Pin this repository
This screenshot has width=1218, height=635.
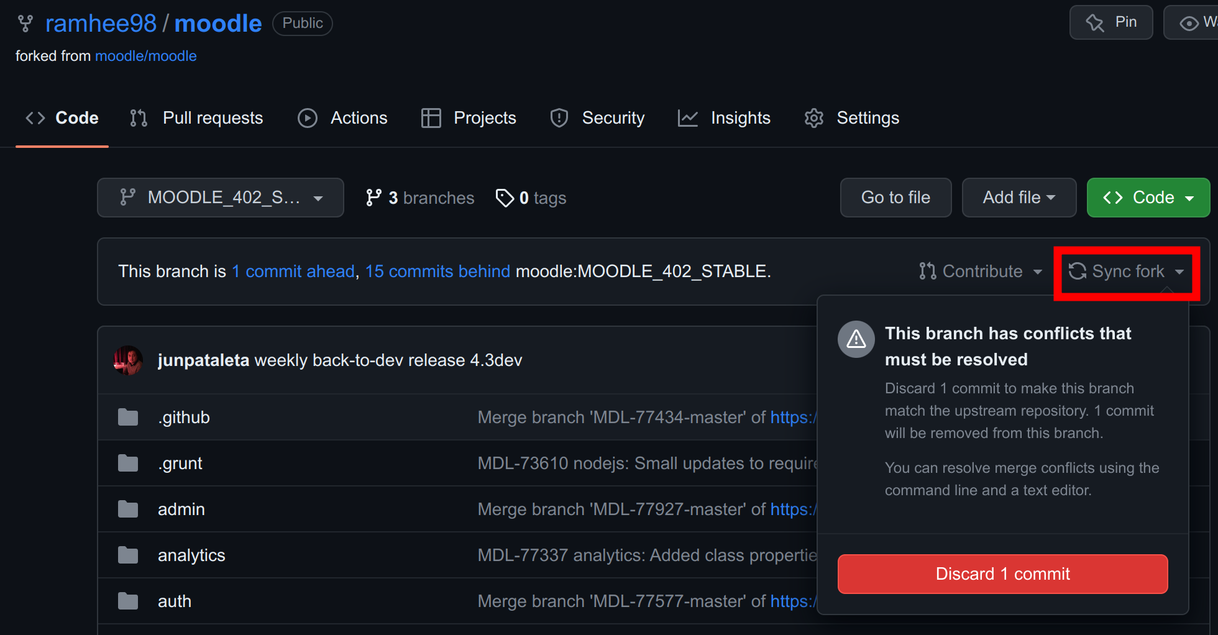(1111, 22)
